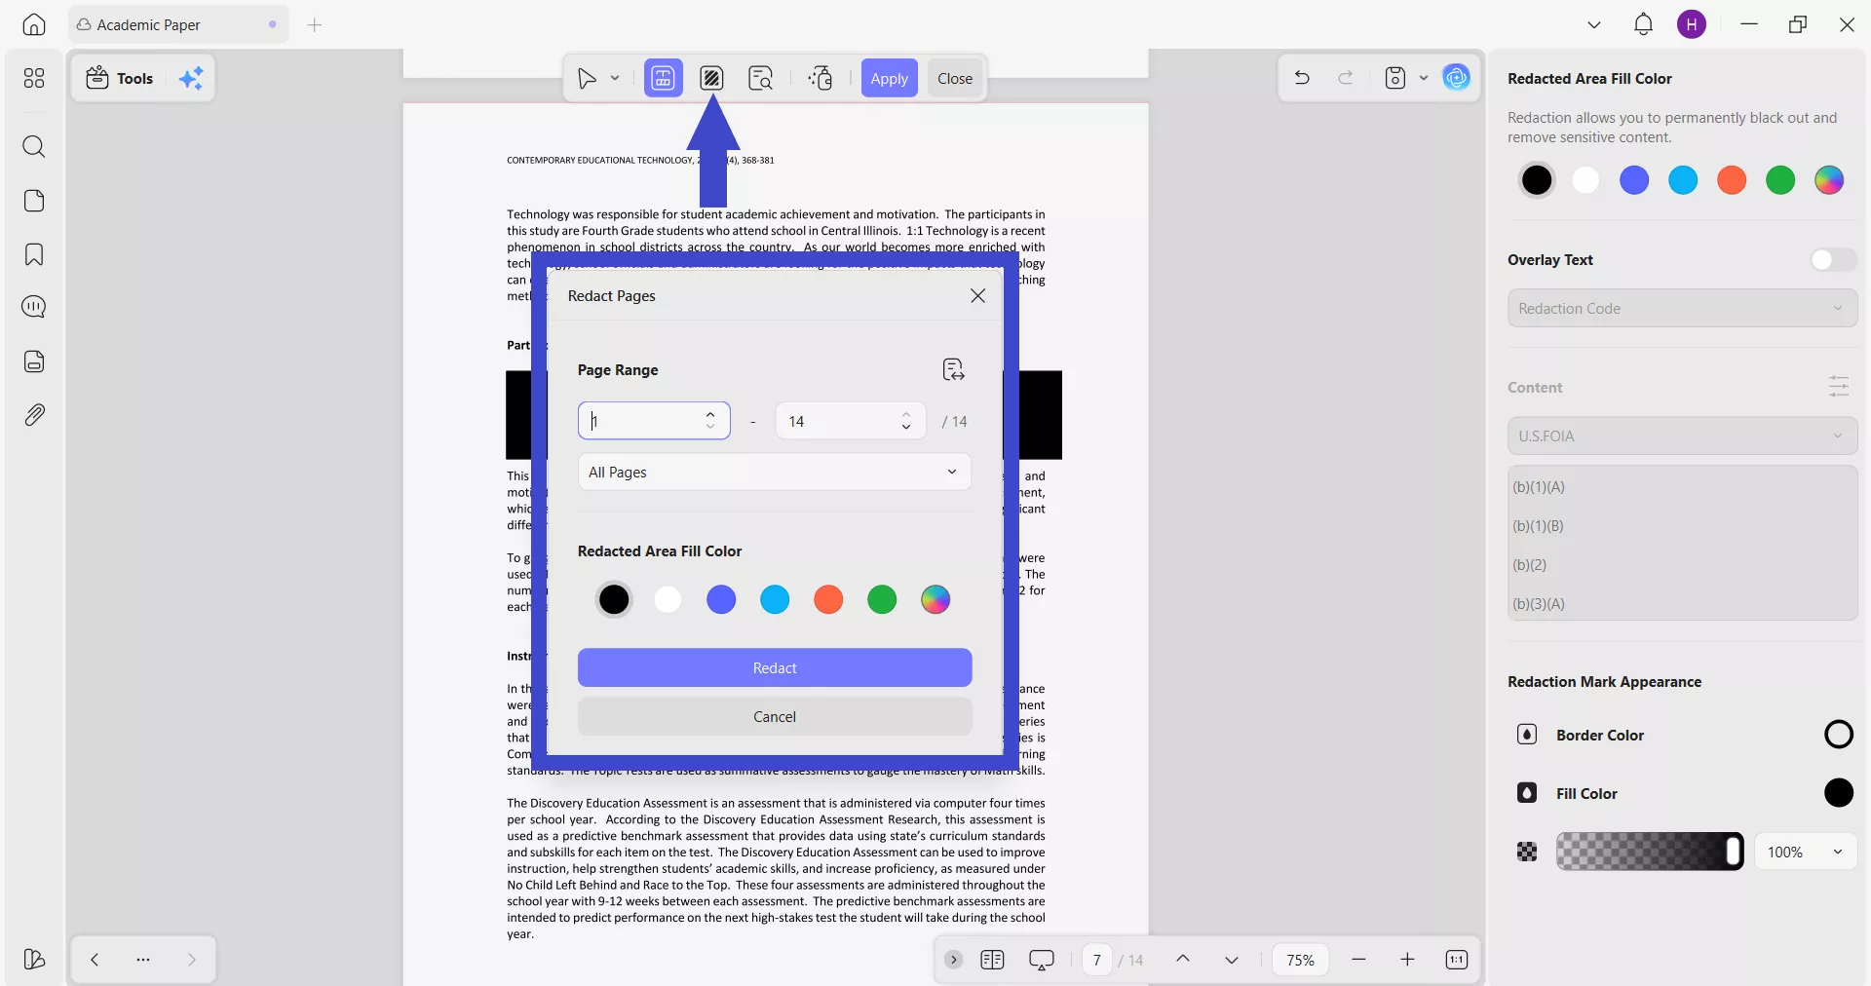Open the Border Color picker circle
Image resolution: width=1871 pixels, height=986 pixels.
1839,735
